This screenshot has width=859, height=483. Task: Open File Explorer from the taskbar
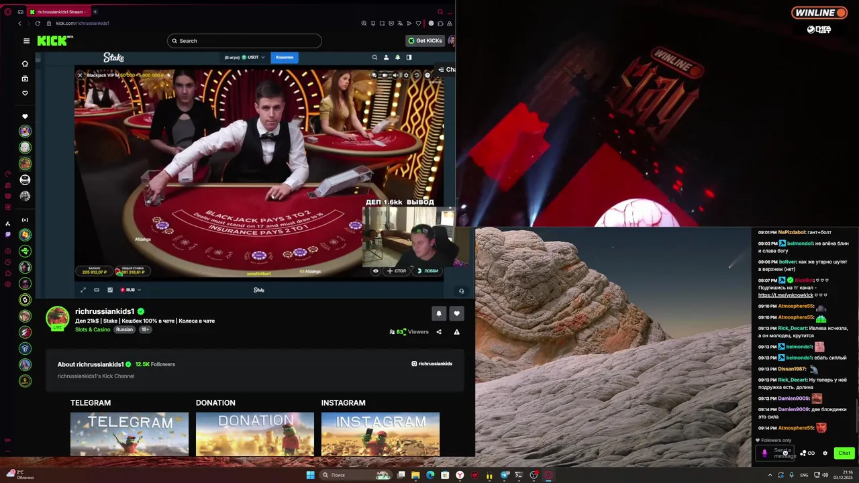pyautogui.click(x=415, y=475)
